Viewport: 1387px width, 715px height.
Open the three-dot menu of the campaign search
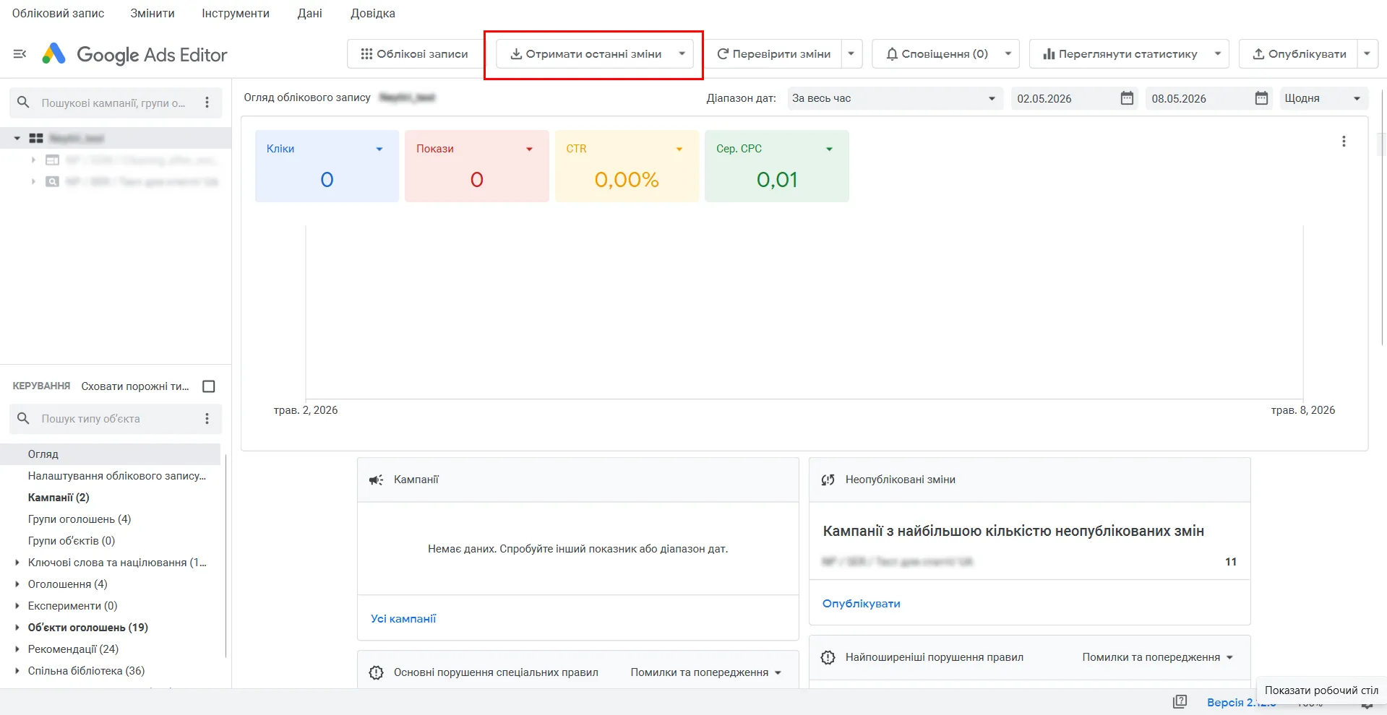coord(207,103)
